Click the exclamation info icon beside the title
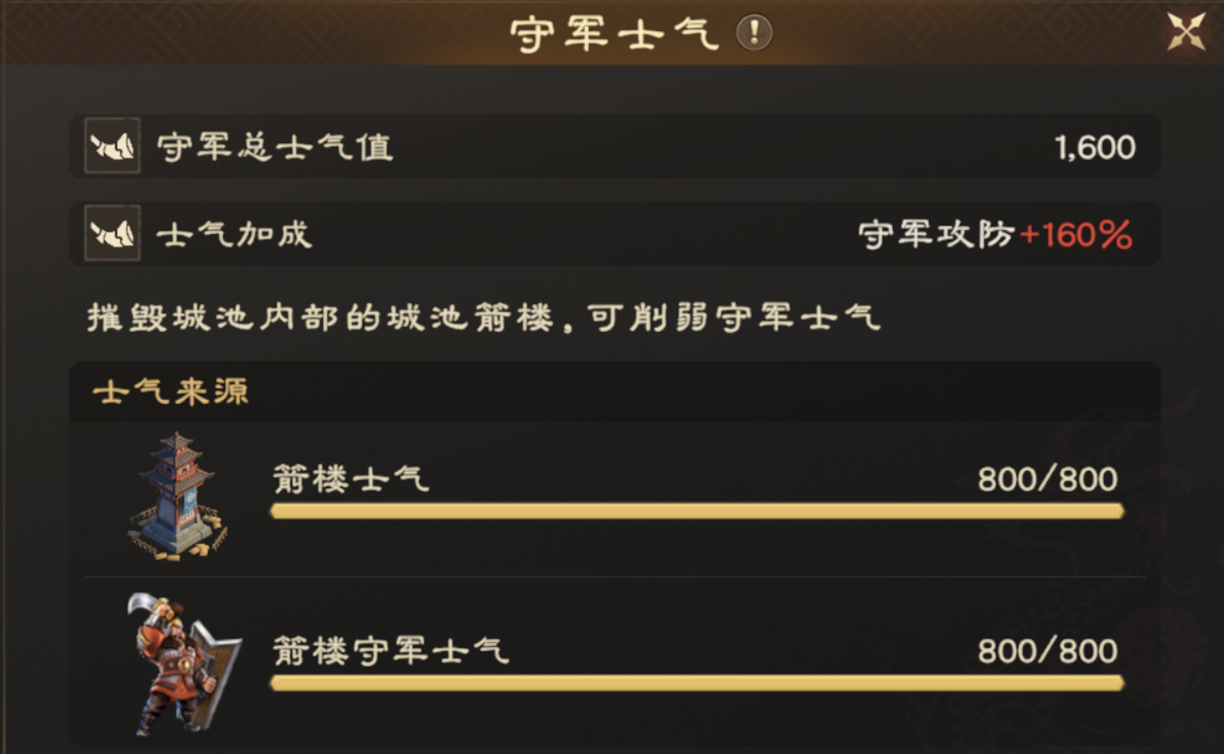 tap(754, 34)
